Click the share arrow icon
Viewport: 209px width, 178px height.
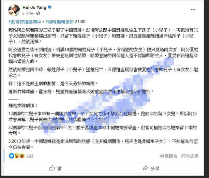145,168
